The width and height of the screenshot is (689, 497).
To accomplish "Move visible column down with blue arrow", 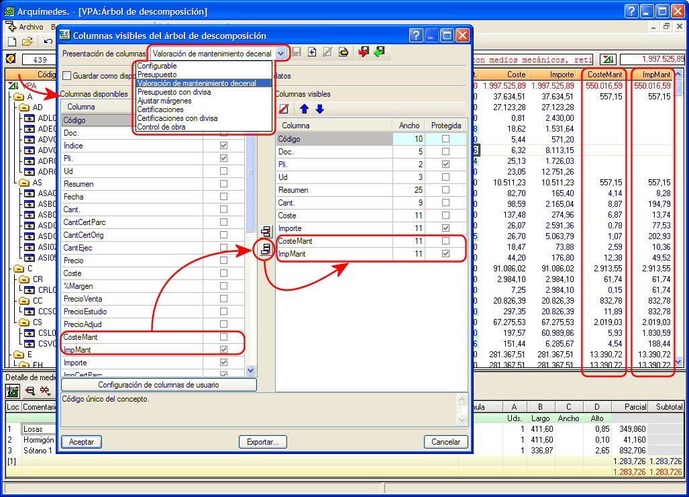I will point(320,109).
